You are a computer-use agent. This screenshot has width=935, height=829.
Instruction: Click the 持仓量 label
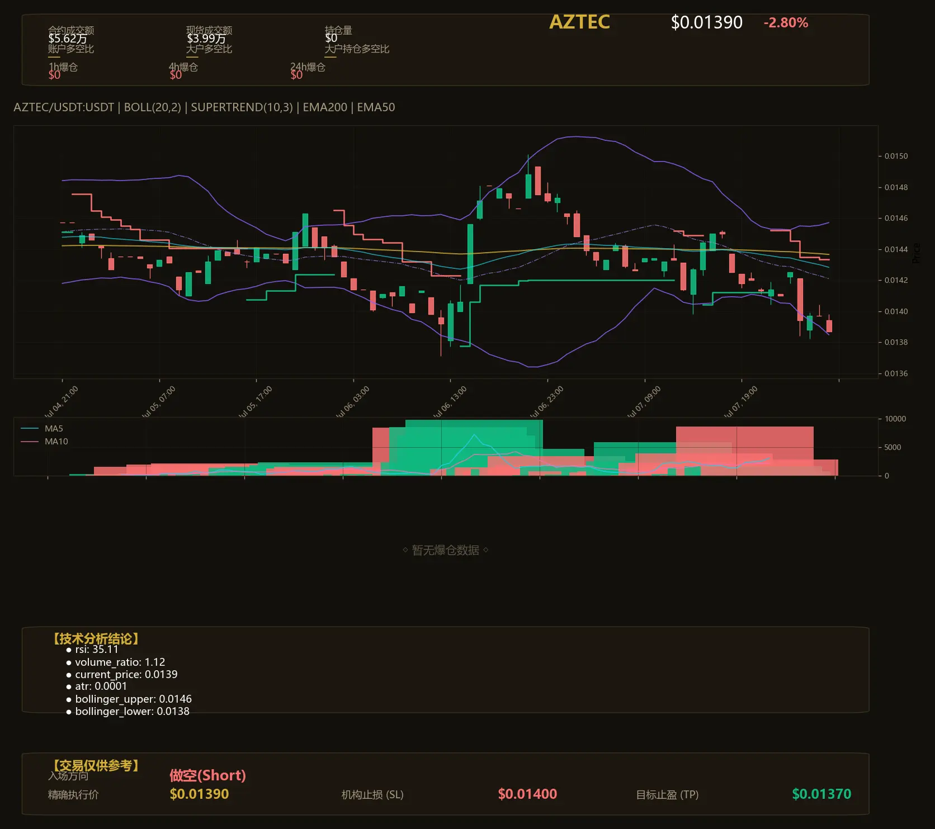click(x=338, y=30)
